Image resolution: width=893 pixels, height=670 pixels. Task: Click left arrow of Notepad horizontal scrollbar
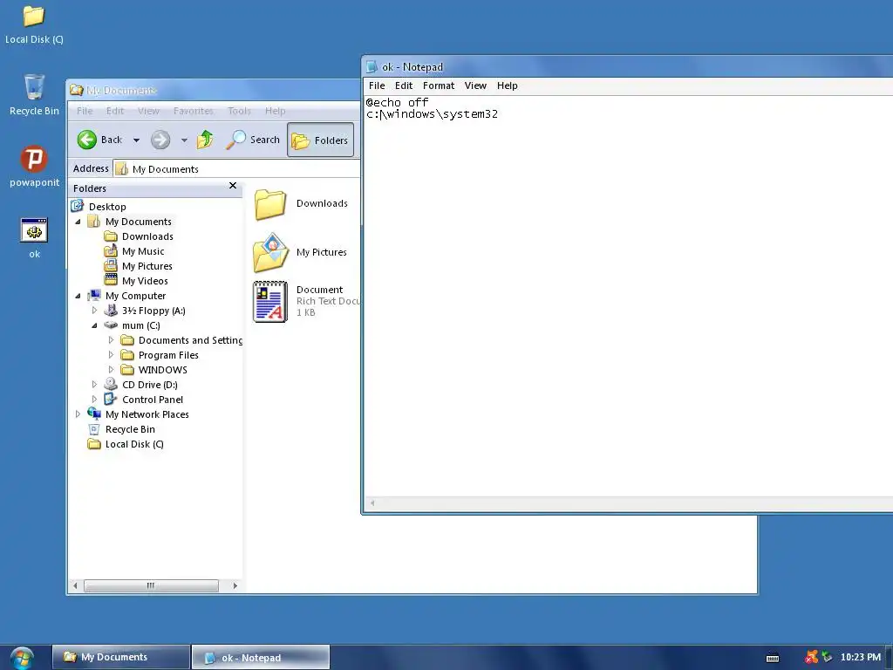click(372, 503)
